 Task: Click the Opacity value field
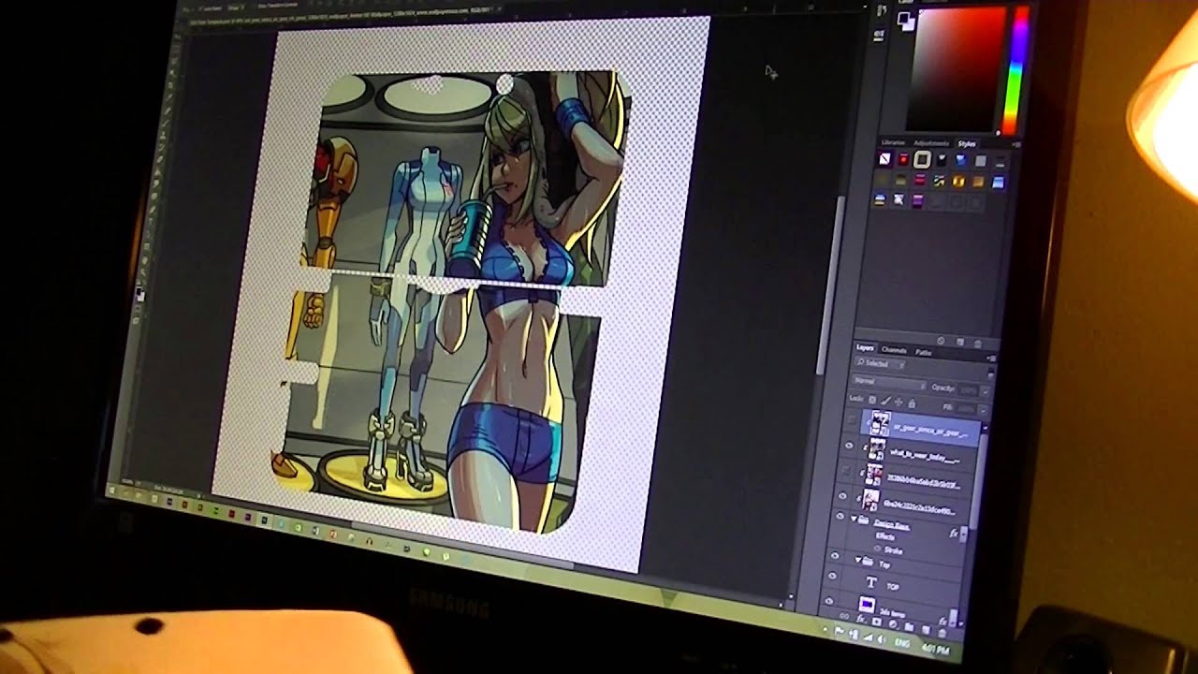click(x=968, y=390)
